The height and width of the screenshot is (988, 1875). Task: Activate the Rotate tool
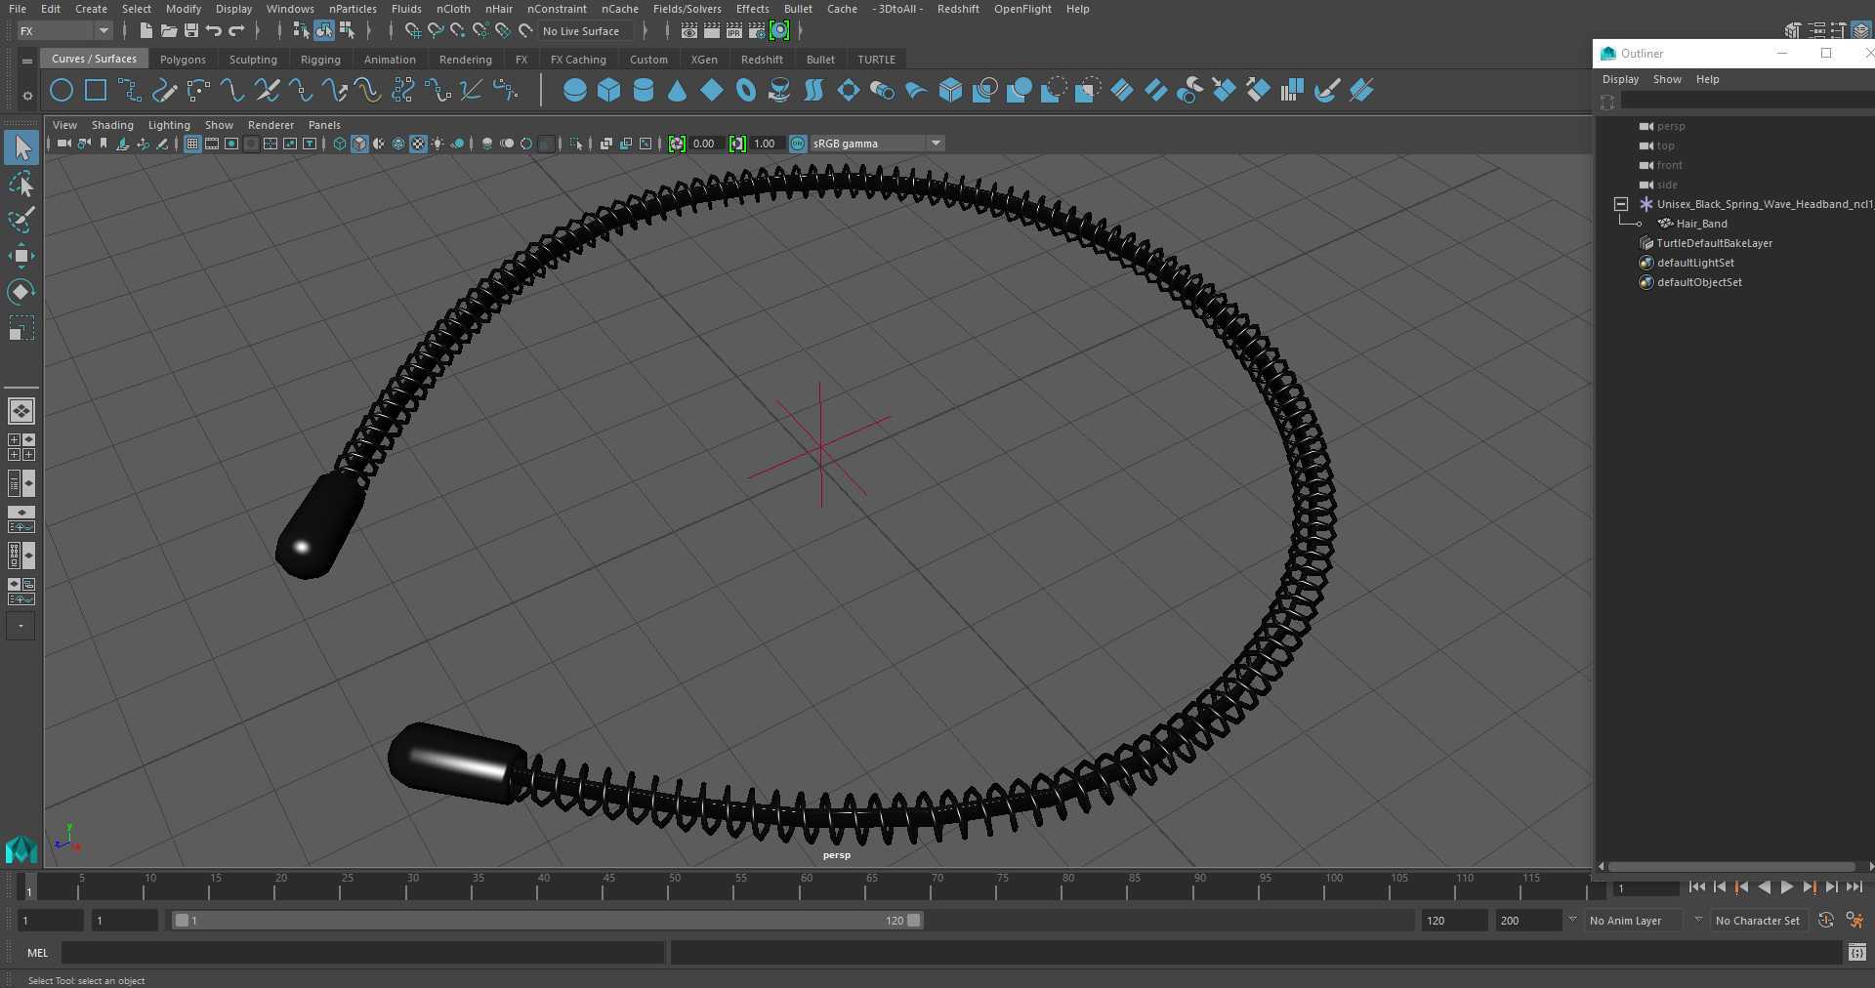click(x=21, y=291)
